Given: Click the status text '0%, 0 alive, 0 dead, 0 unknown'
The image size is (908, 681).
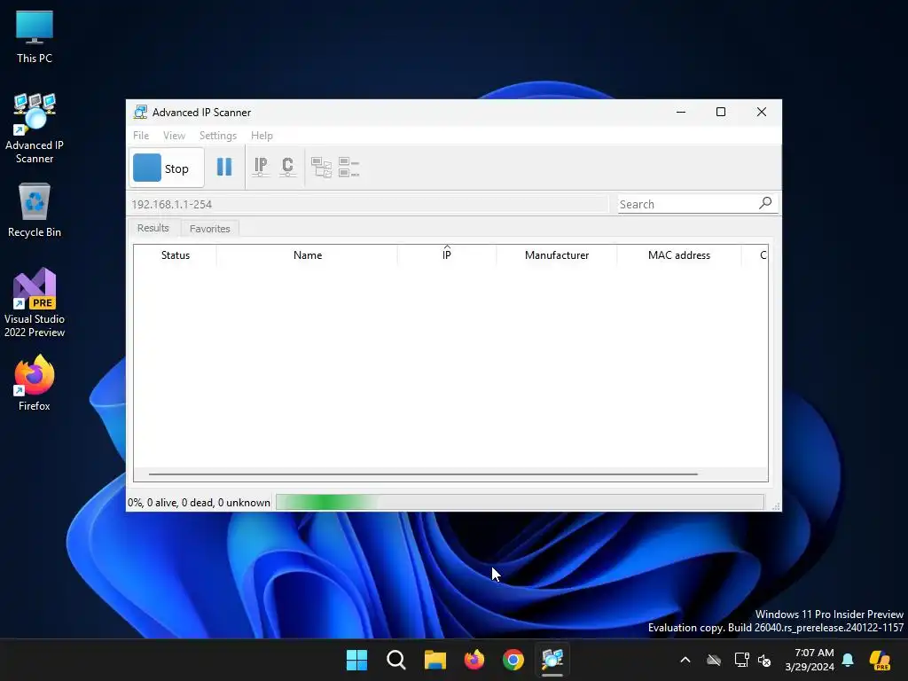Looking at the screenshot, I should coord(199,503).
